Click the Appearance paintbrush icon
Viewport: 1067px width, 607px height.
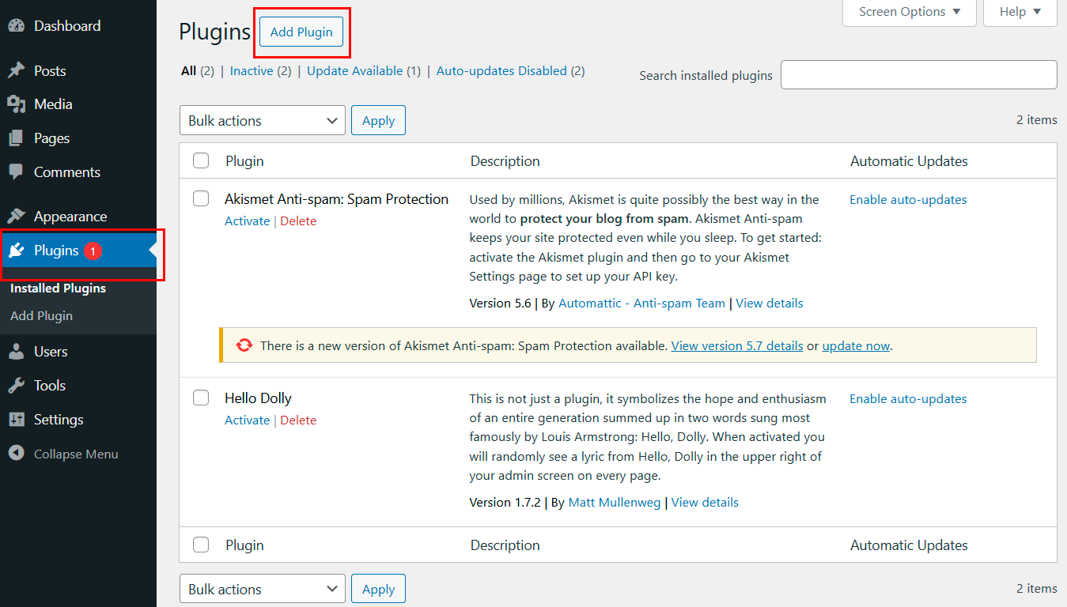point(16,217)
